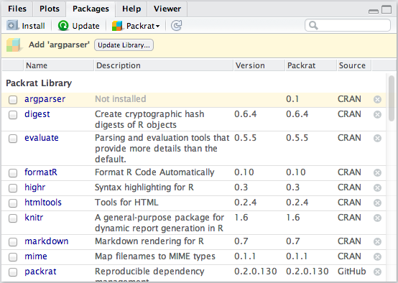
Task: Minimize the Packages pane
Action: click(374, 11)
